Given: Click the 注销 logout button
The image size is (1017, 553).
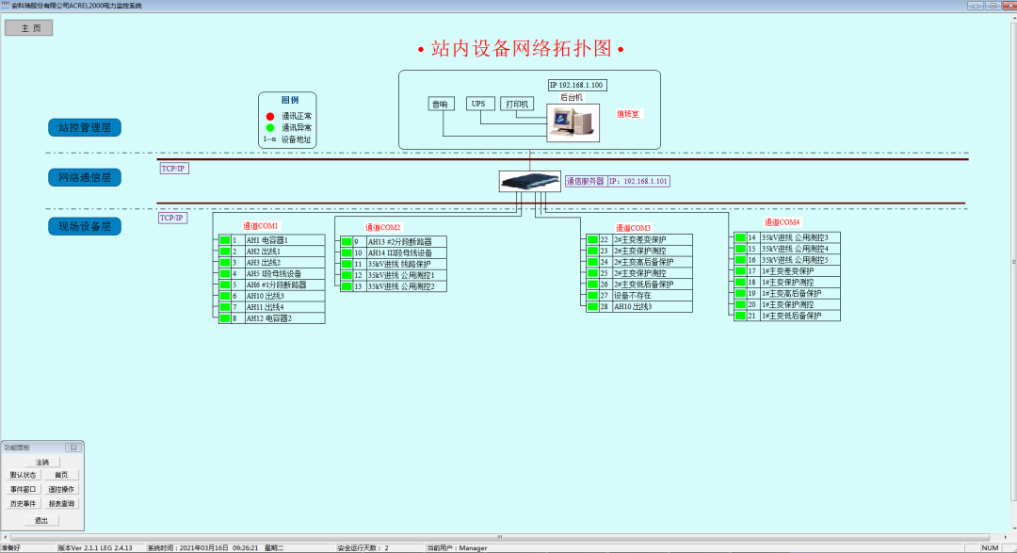Looking at the screenshot, I should [43, 462].
